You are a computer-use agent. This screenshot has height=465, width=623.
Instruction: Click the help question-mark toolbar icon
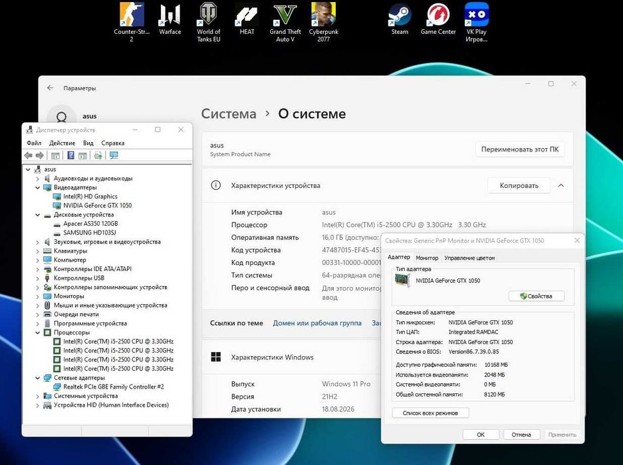coord(70,155)
